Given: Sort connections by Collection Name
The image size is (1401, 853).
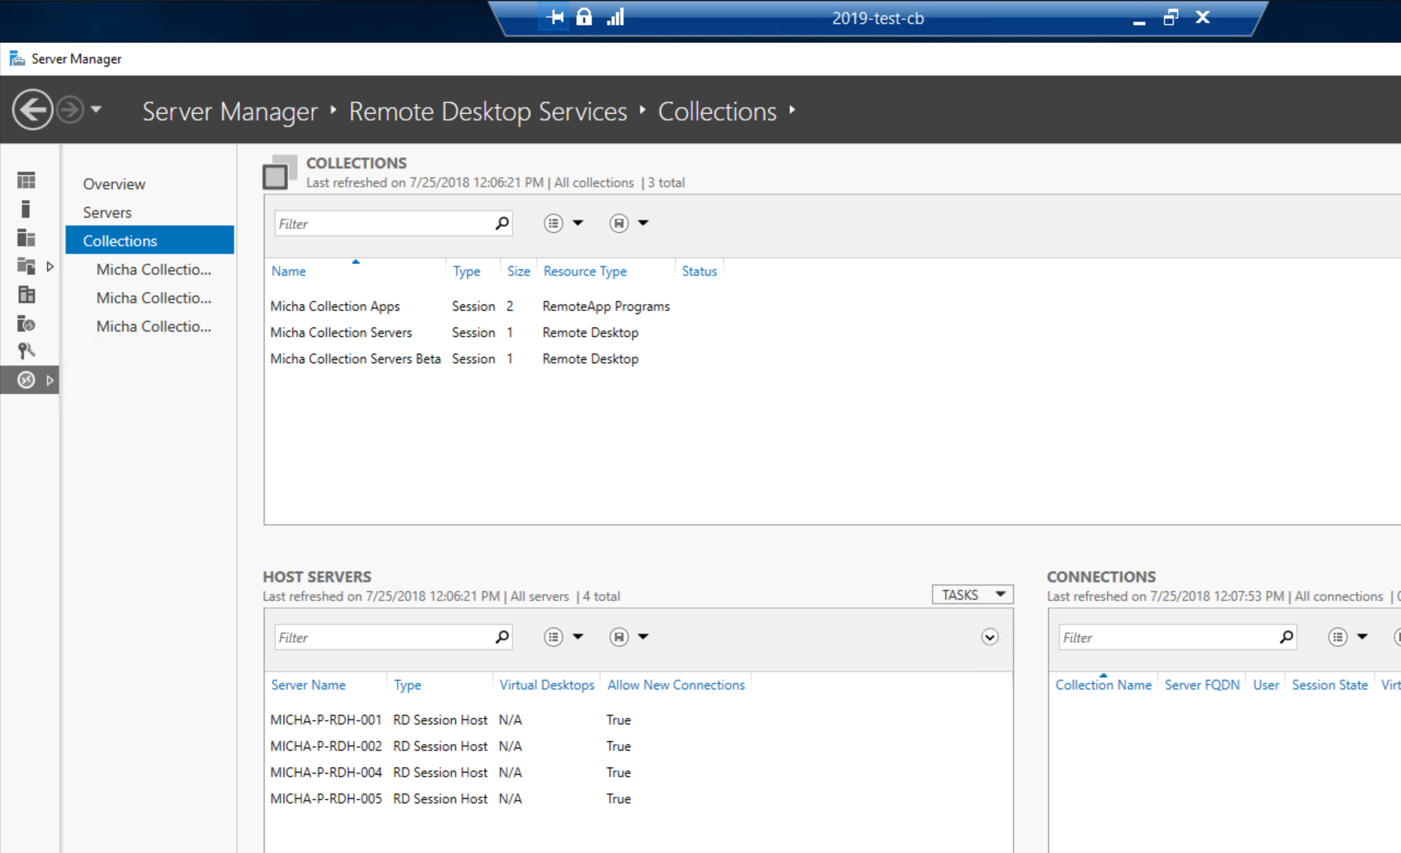Looking at the screenshot, I should (1103, 685).
